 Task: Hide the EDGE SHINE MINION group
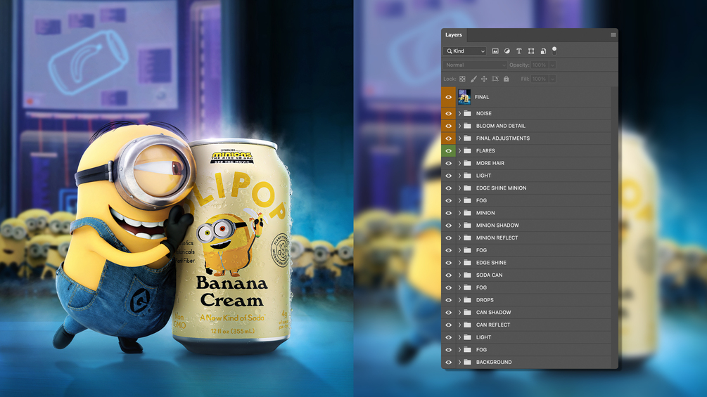tap(449, 188)
